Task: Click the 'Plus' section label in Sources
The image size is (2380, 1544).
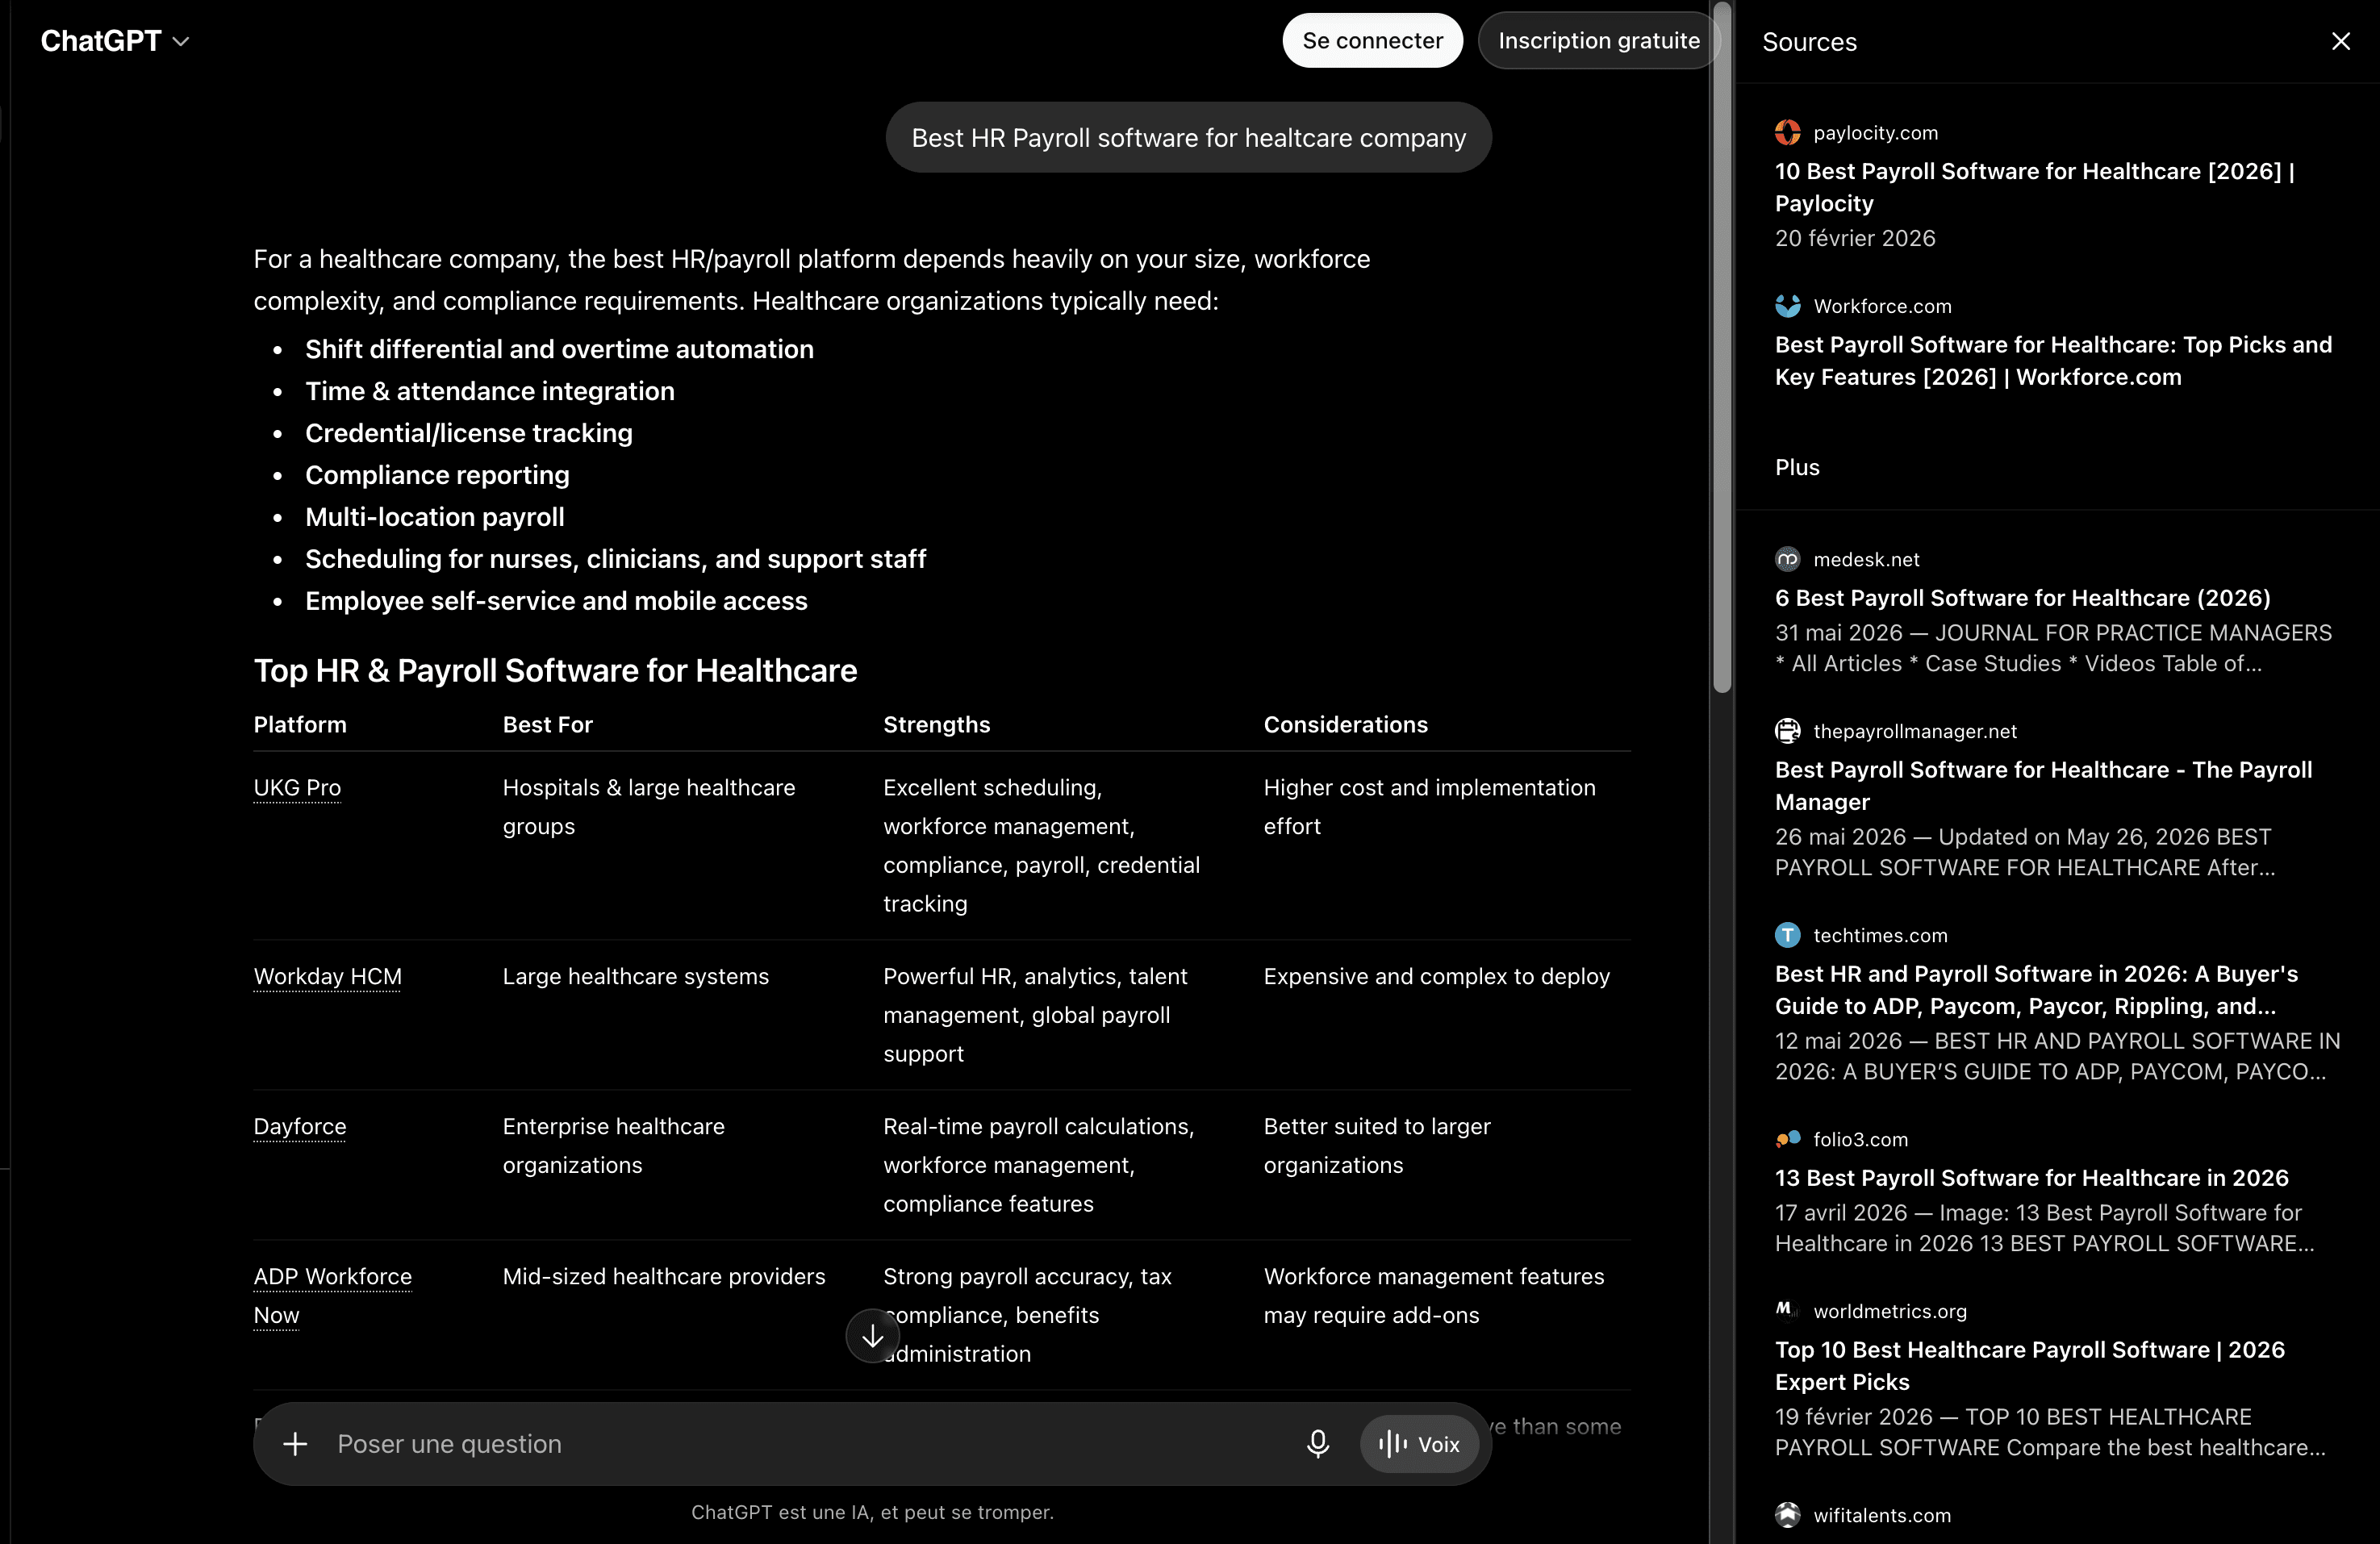Action: [x=1797, y=467]
